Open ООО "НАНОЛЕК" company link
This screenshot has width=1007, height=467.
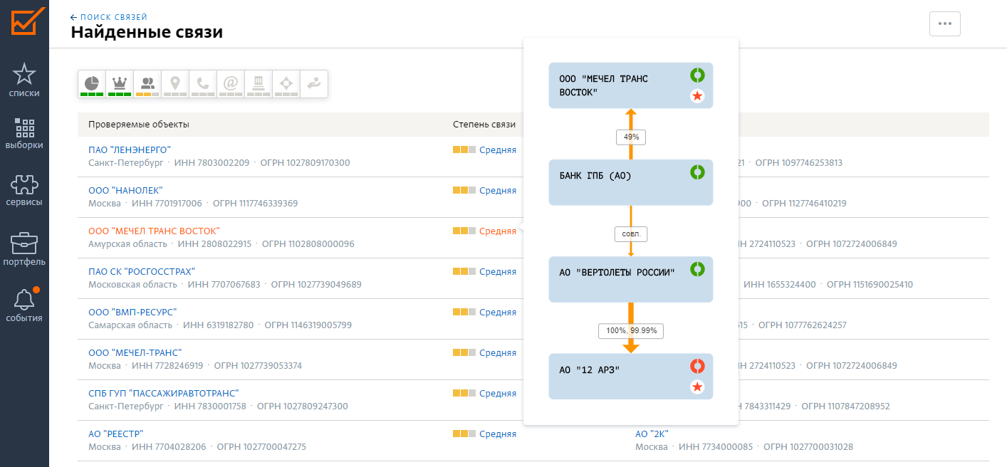pos(125,190)
